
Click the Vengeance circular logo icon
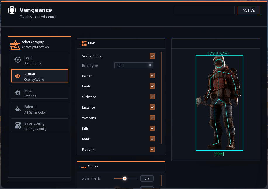(x=12, y=10)
